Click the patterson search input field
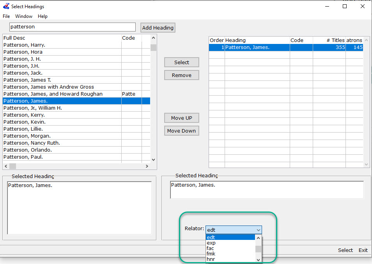This screenshot has height=264, width=372. click(x=72, y=27)
